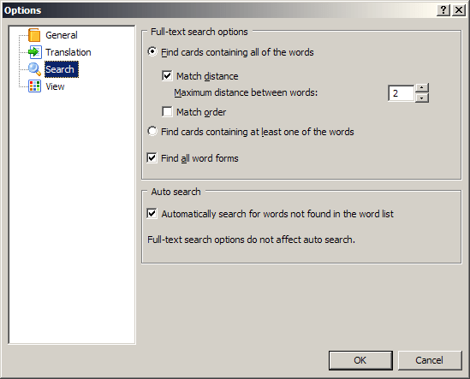The image size is (470, 379).
Task: Dismiss dialog with the Cancel button
Action: tap(430, 360)
